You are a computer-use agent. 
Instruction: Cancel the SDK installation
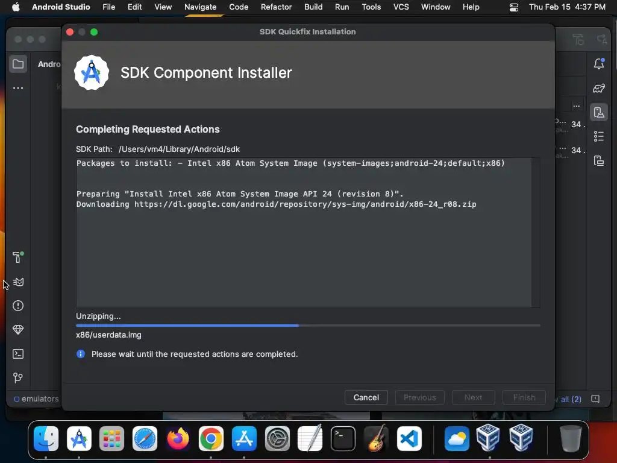[x=366, y=397]
